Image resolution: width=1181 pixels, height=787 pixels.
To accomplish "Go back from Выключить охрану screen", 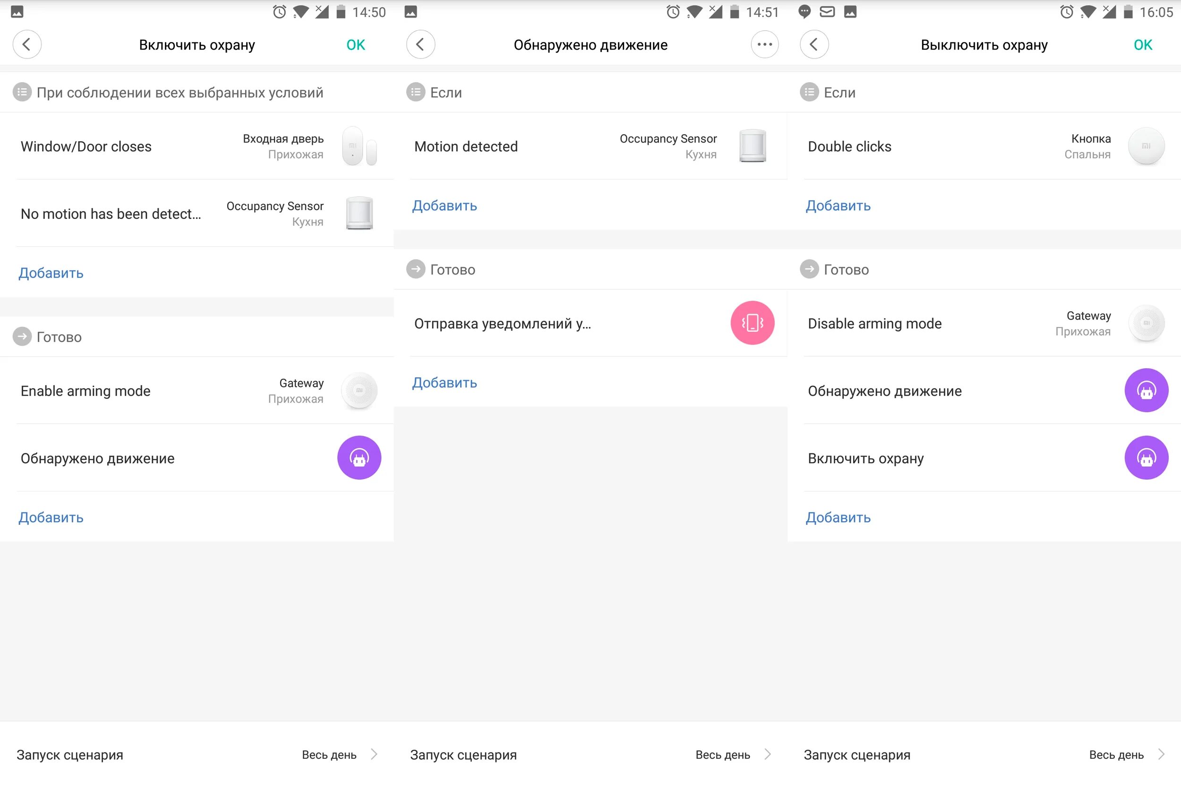I will tap(814, 45).
